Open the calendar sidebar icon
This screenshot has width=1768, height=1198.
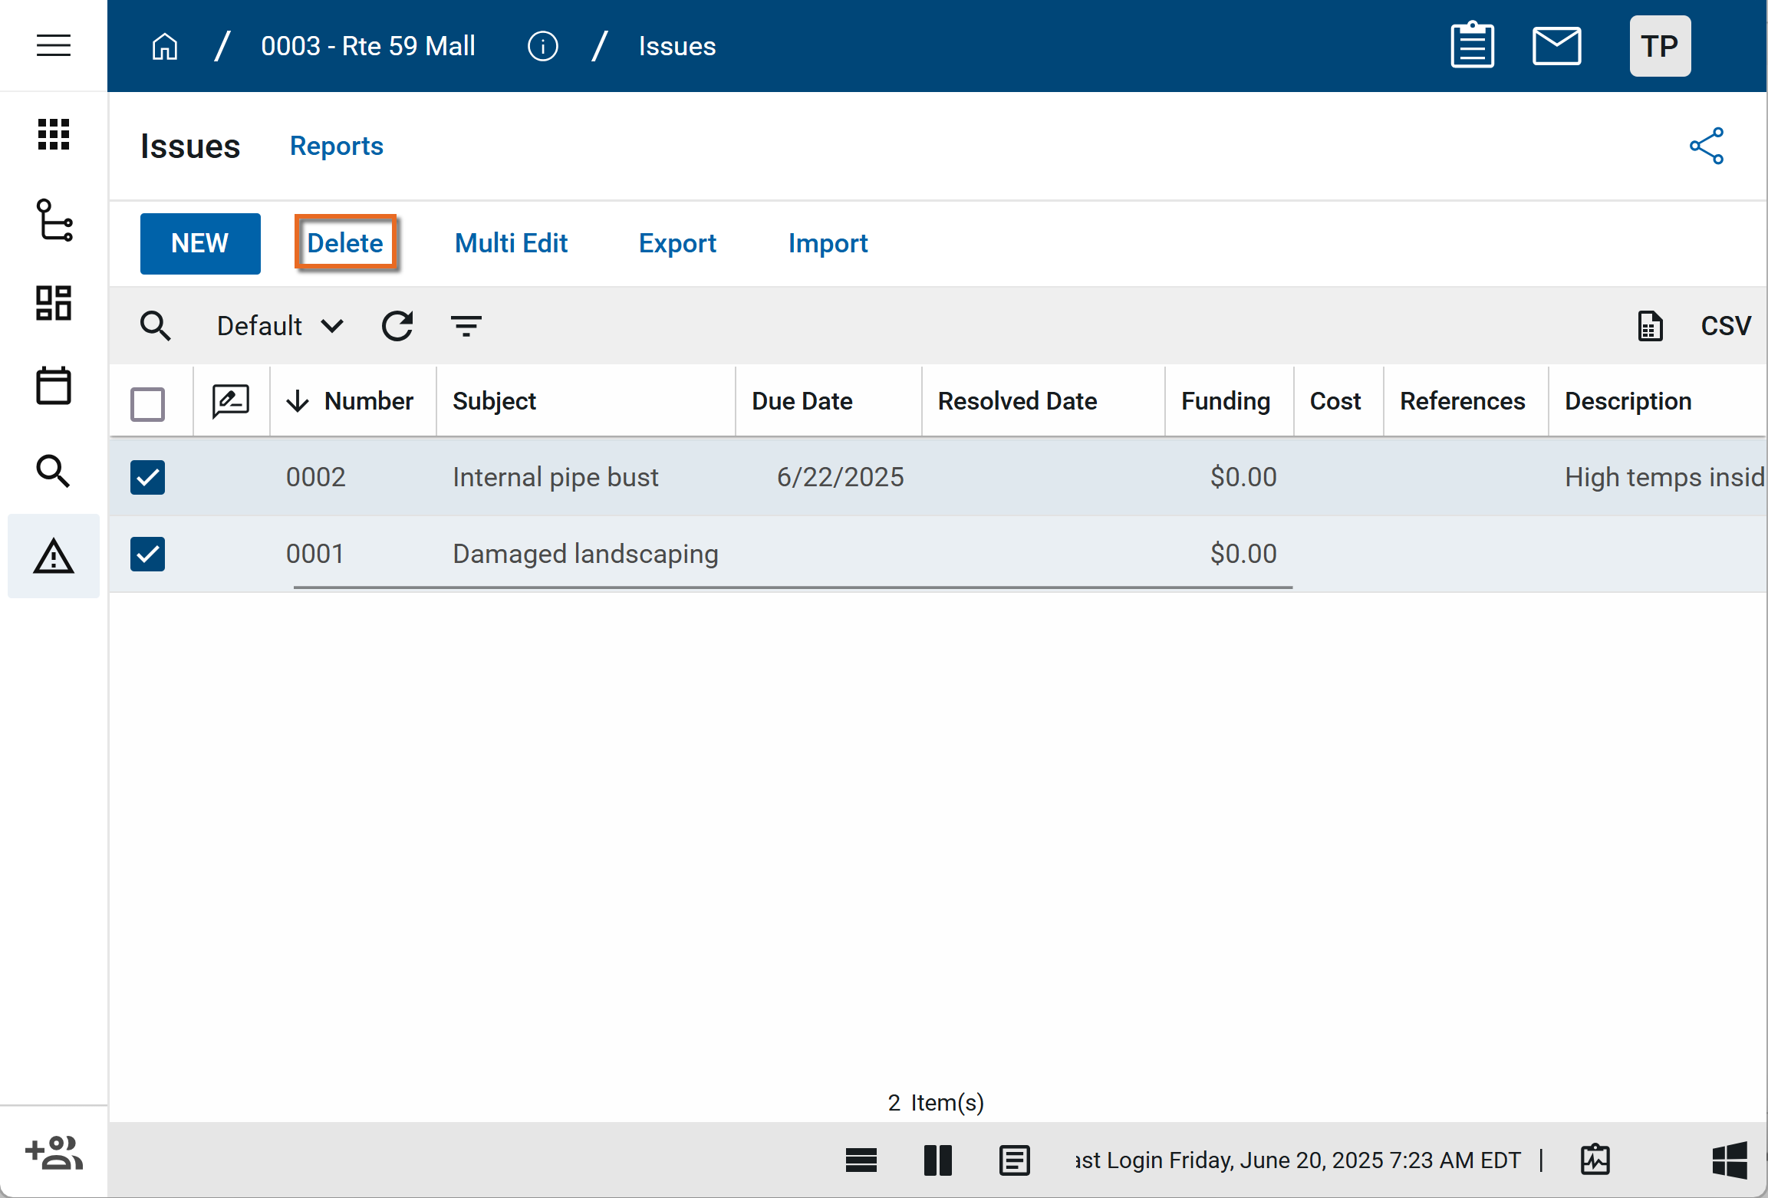[53, 386]
